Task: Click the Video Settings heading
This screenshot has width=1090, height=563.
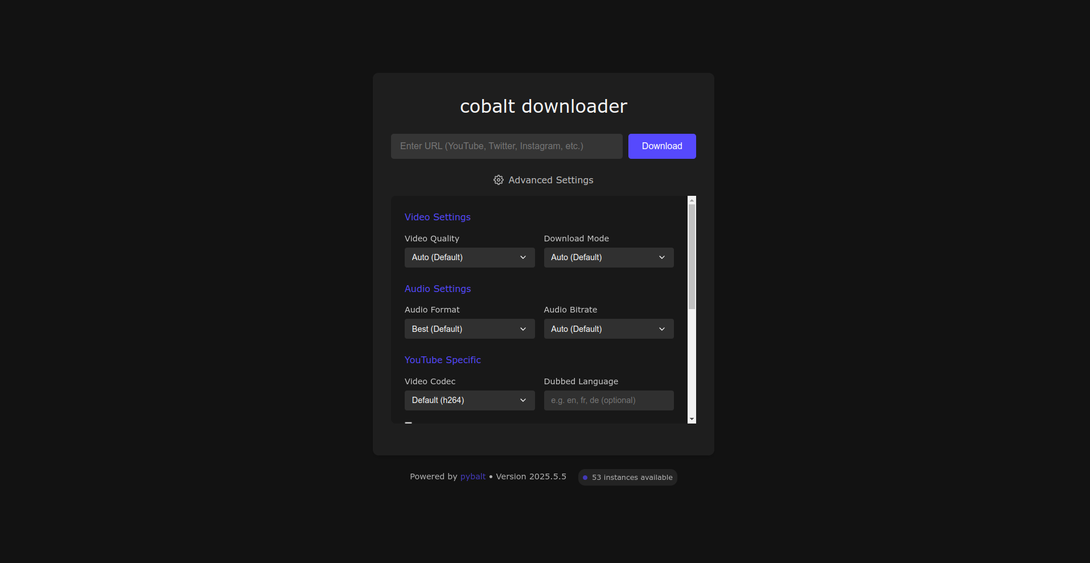Action: tap(438, 217)
